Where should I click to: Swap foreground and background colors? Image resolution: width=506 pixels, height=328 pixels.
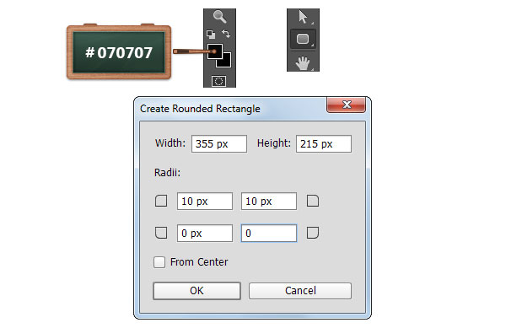coord(226,34)
